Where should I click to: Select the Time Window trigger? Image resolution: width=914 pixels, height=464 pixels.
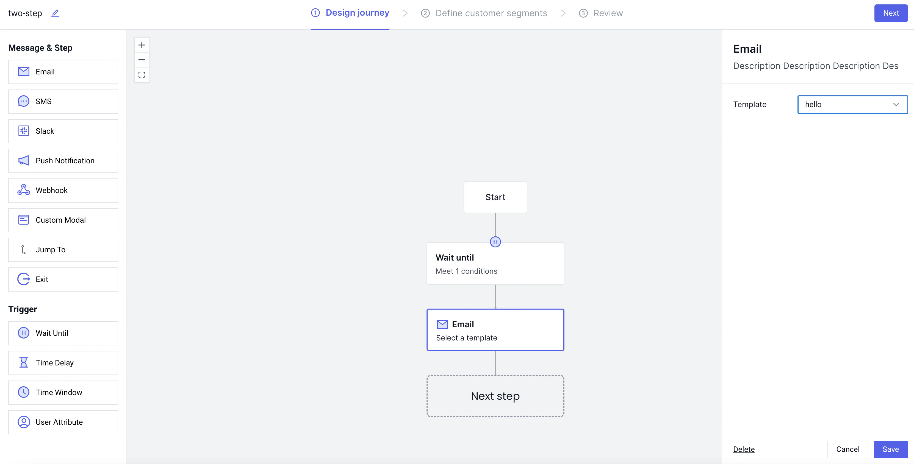coord(62,392)
